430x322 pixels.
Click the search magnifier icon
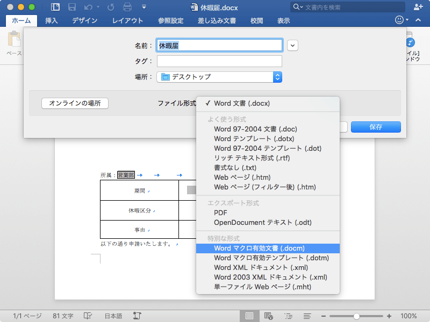pos(296,7)
